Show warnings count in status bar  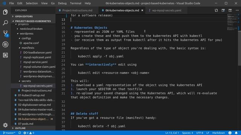pyautogui.click(x=32, y=133)
